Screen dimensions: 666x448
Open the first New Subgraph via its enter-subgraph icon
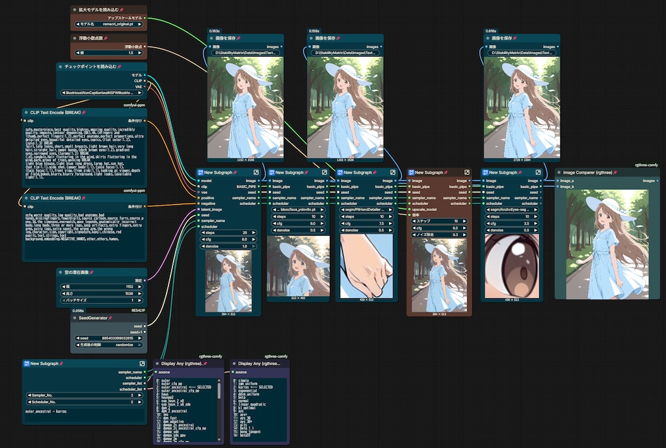tap(256, 172)
